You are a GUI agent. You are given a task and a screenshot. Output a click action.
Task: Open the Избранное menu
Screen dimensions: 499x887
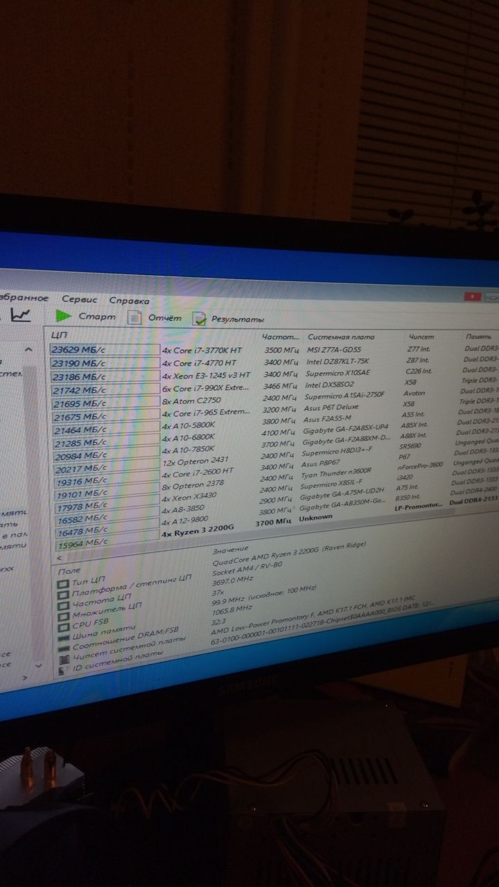[x=24, y=298]
